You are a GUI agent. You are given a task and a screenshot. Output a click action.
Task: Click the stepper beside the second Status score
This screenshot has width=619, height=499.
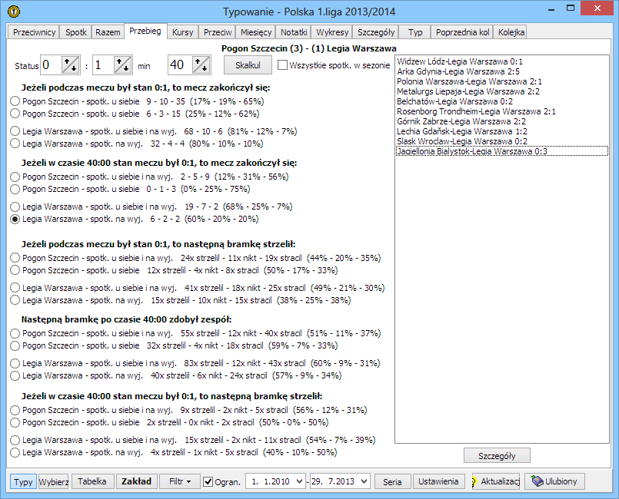pos(123,64)
